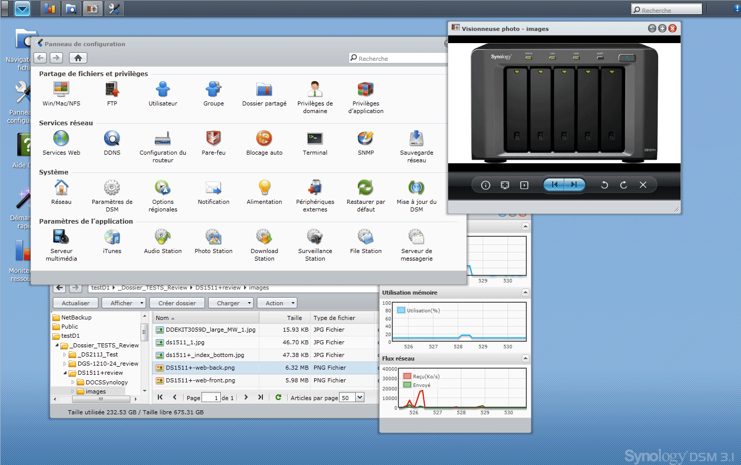Click the control panel Recherche field
This screenshot has width=741, height=465.
tap(398, 58)
